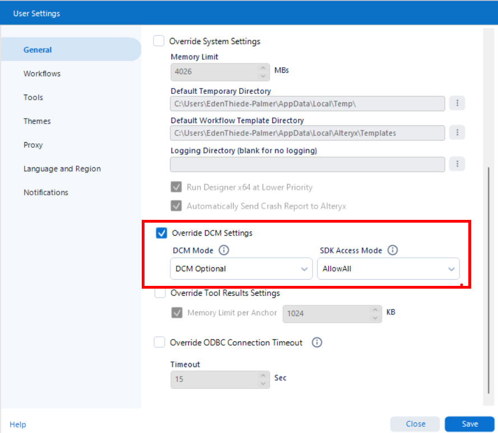Check Override ODBC Connection Timeout

160,342
